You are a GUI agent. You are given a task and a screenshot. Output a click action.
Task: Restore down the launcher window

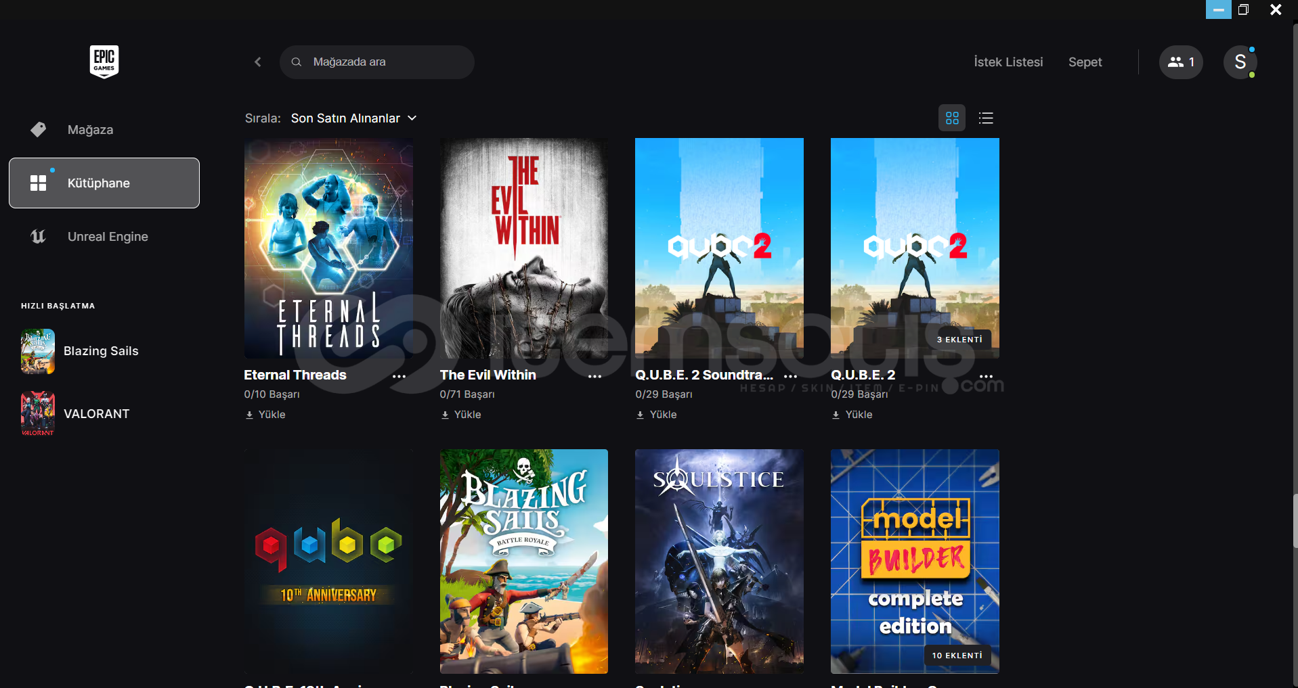click(x=1243, y=9)
